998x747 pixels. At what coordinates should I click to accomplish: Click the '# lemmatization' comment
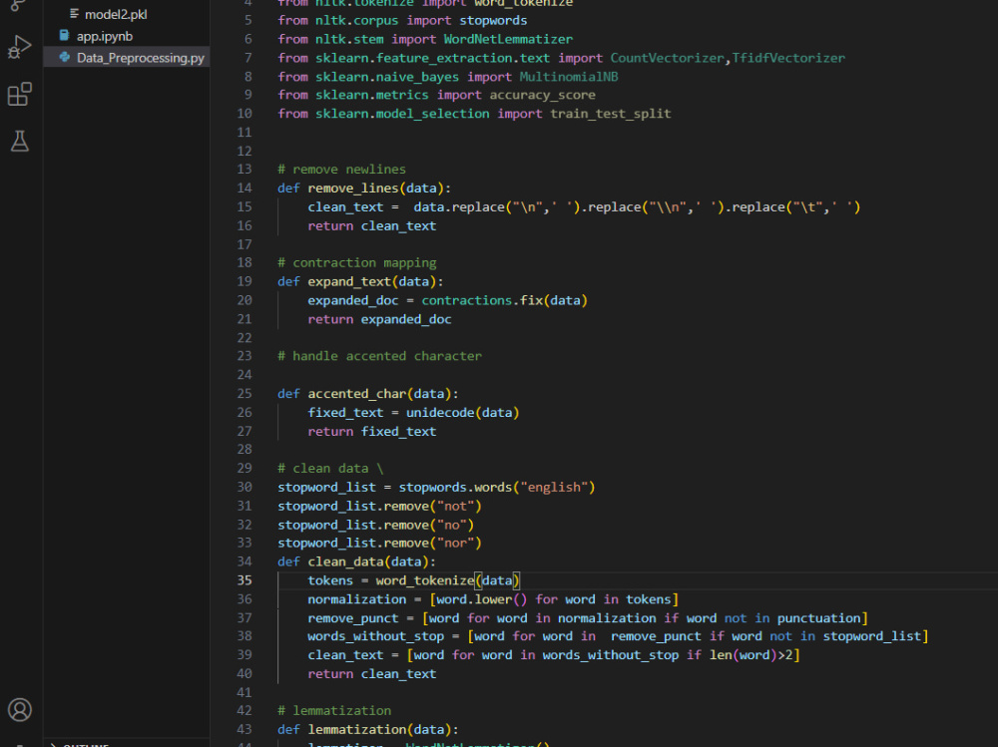tap(334, 710)
